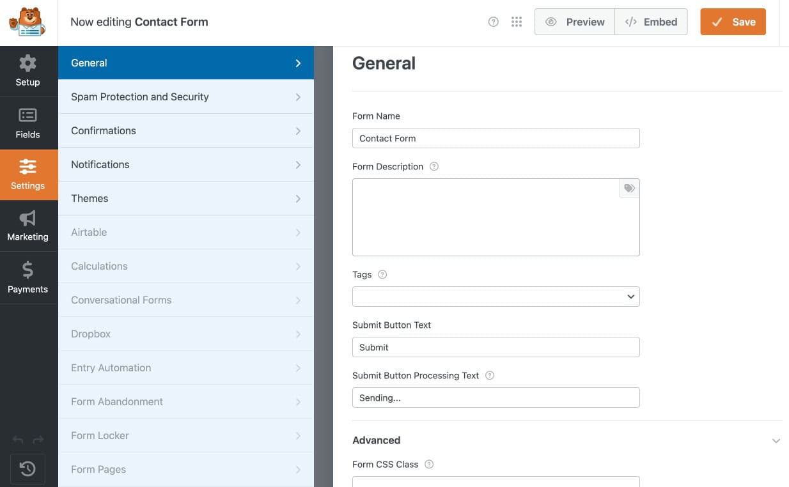
Task: Select the Form Locker section
Action: pos(186,435)
